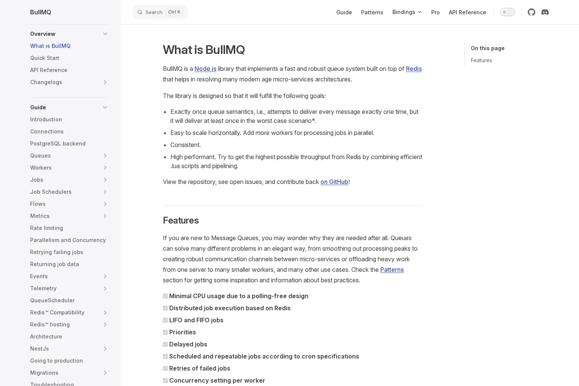Toggle checkbox for LIFO and FIFO jobs
Viewport: 579px width, 386px height.
tap(165, 320)
